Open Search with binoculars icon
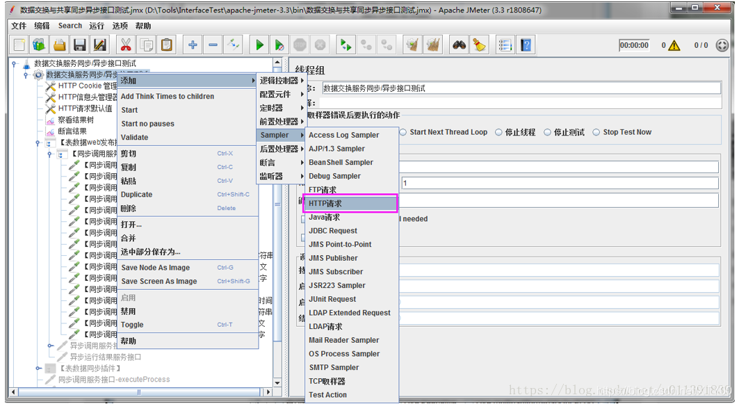The height and width of the screenshot is (404, 739). coord(459,45)
